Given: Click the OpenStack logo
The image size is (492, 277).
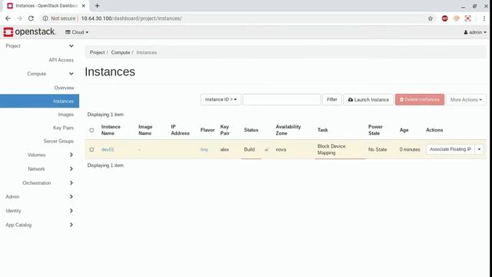Looking at the screenshot, I should pyautogui.click(x=29, y=32).
